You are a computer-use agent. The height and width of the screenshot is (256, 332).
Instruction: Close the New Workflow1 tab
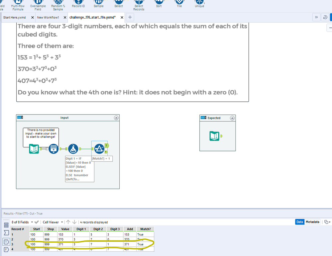click(65, 18)
